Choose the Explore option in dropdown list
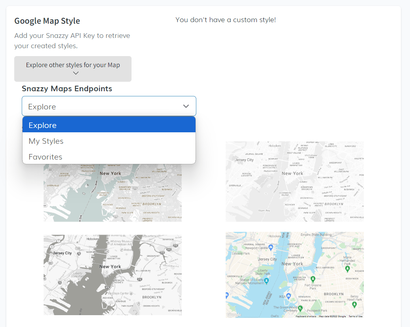 [x=109, y=125]
